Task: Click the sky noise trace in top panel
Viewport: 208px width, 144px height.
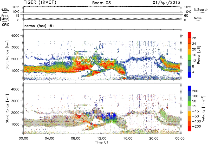Action: 102,6
